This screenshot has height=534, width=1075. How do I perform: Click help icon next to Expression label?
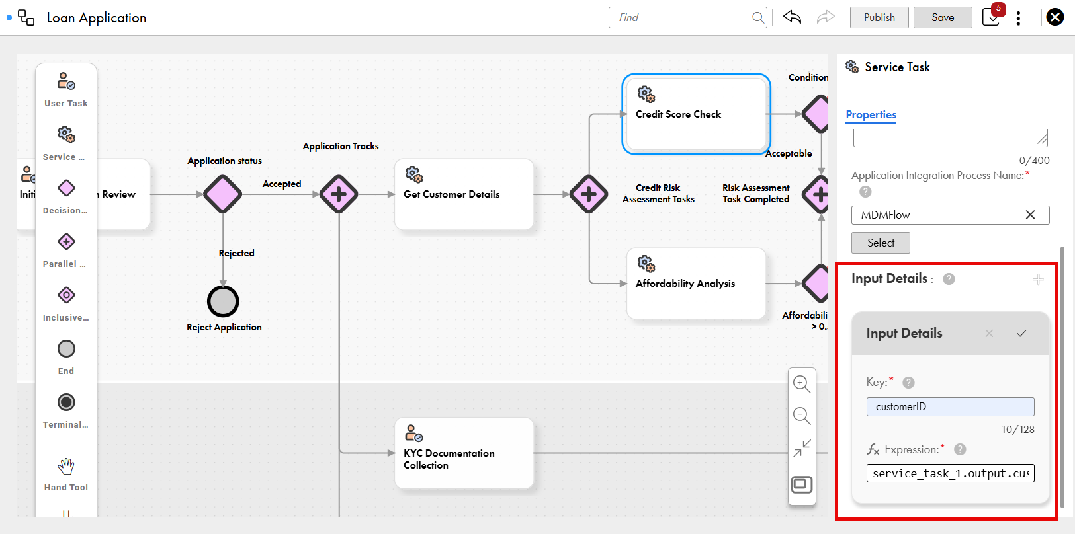point(960,449)
